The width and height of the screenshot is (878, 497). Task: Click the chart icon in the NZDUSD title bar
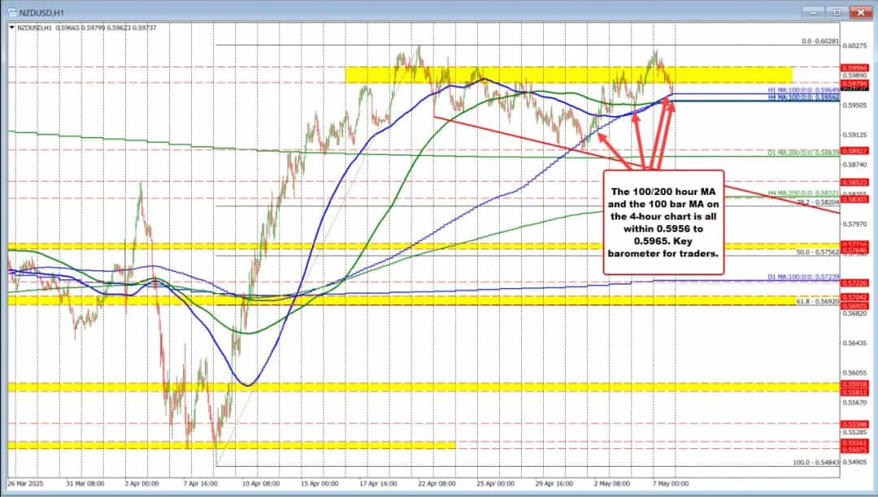(14, 13)
